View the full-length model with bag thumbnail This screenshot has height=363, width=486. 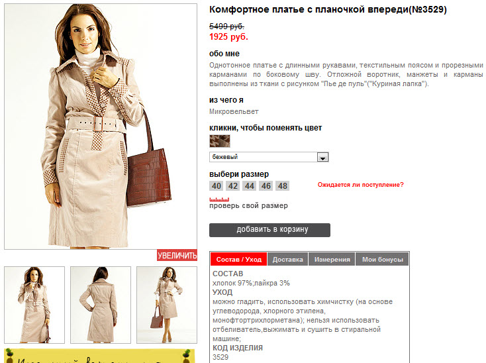[x=167, y=305]
